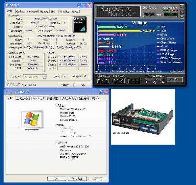196x185 pixels.
Task: Open the Memory tab
Action: (44, 12)
